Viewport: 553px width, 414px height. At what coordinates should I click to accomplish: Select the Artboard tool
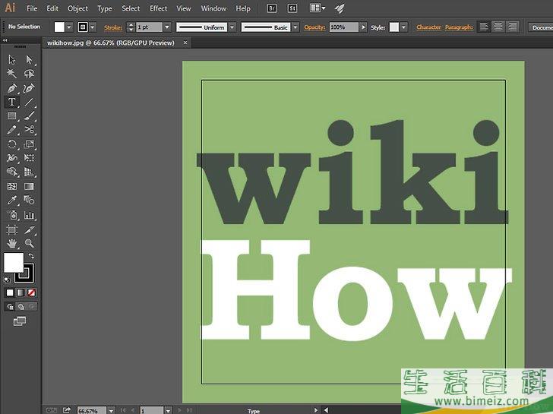pyautogui.click(x=12, y=230)
